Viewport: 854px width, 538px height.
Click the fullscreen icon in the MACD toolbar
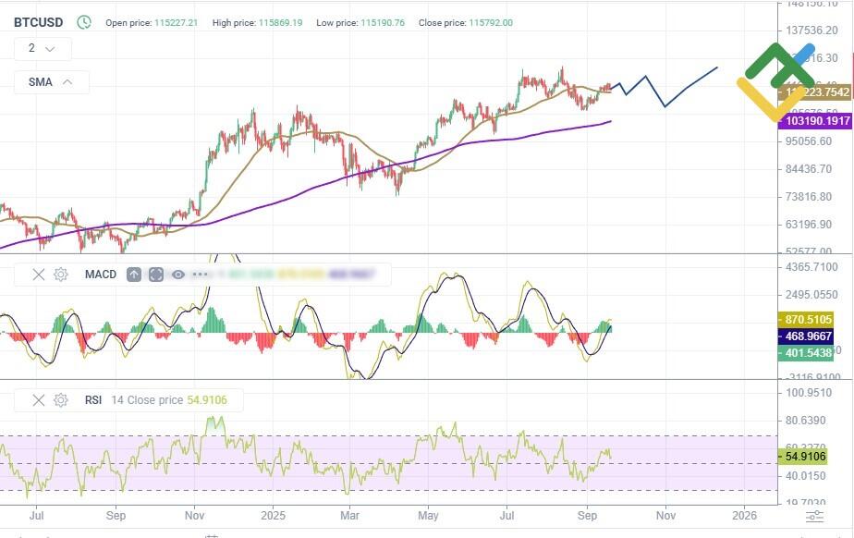156,274
